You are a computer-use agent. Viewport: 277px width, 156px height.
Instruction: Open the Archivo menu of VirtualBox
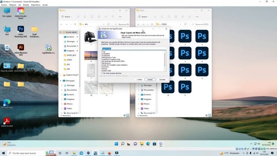[4, 5]
